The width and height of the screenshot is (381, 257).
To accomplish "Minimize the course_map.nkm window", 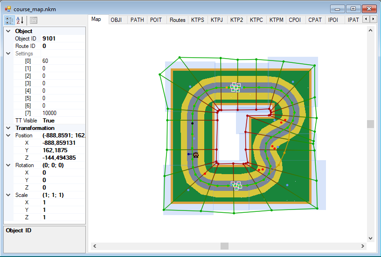I will click(x=337, y=9).
